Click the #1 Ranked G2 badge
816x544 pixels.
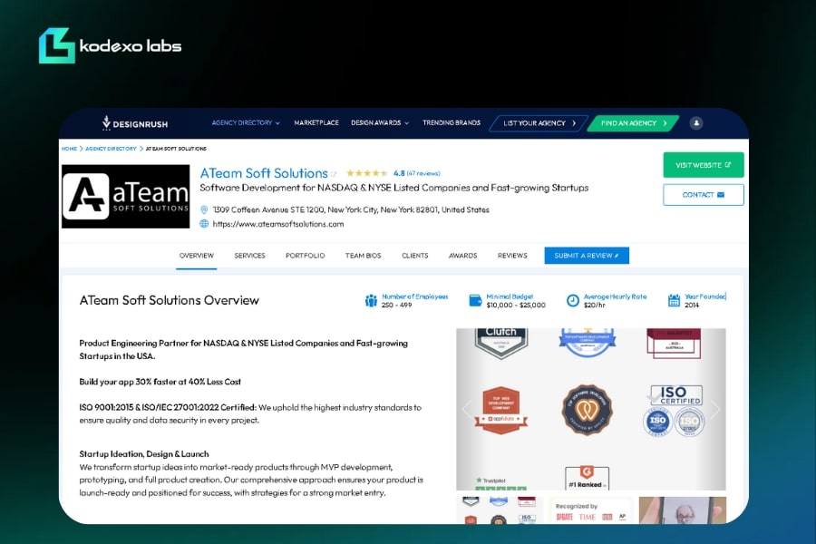pos(587,478)
